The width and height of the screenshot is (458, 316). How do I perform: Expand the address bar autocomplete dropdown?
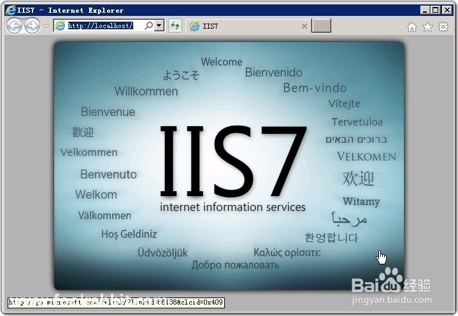pos(159,25)
